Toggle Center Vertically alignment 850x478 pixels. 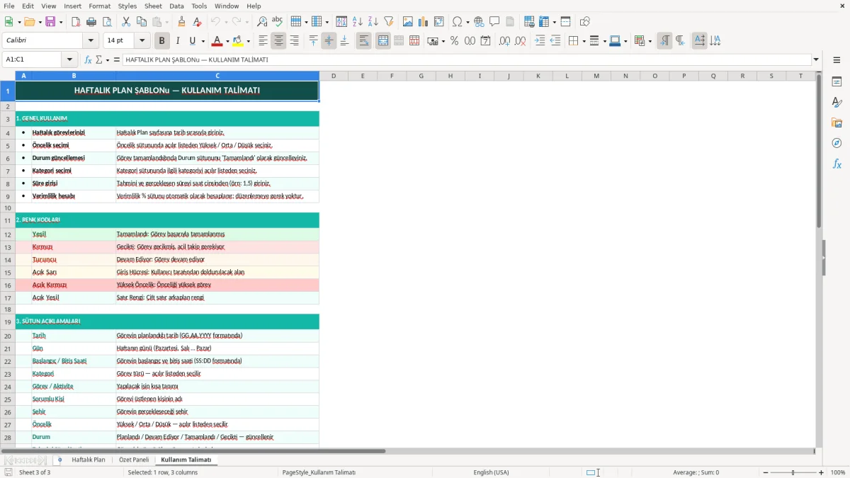329,41
